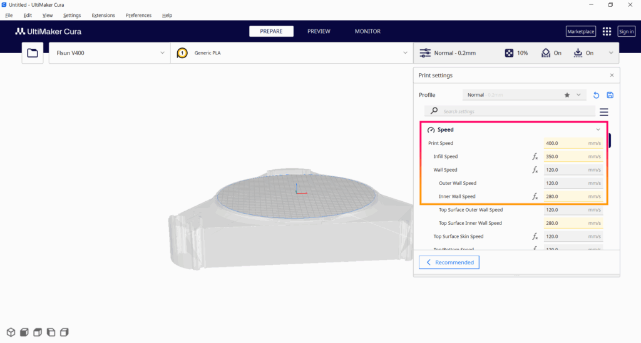641x343 pixels.
Task: Switch to 3D perspective view cube
Action: 11,332
